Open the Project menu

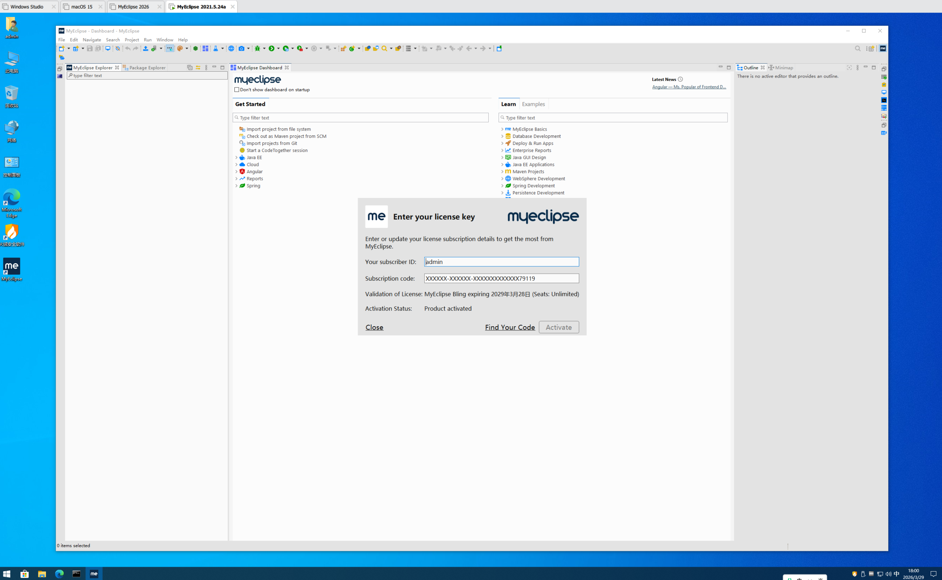coord(132,40)
